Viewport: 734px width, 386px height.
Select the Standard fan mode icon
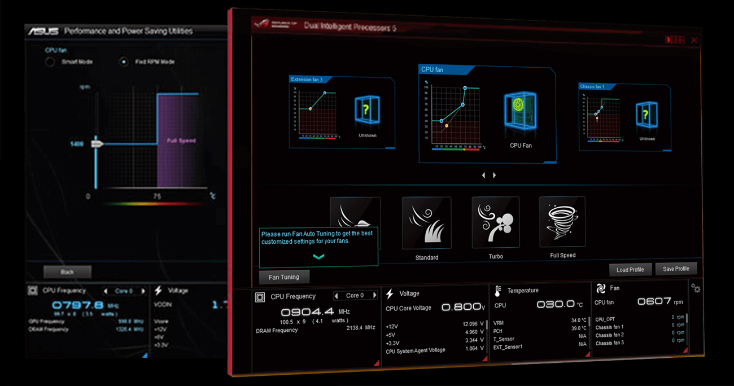pyautogui.click(x=426, y=221)
